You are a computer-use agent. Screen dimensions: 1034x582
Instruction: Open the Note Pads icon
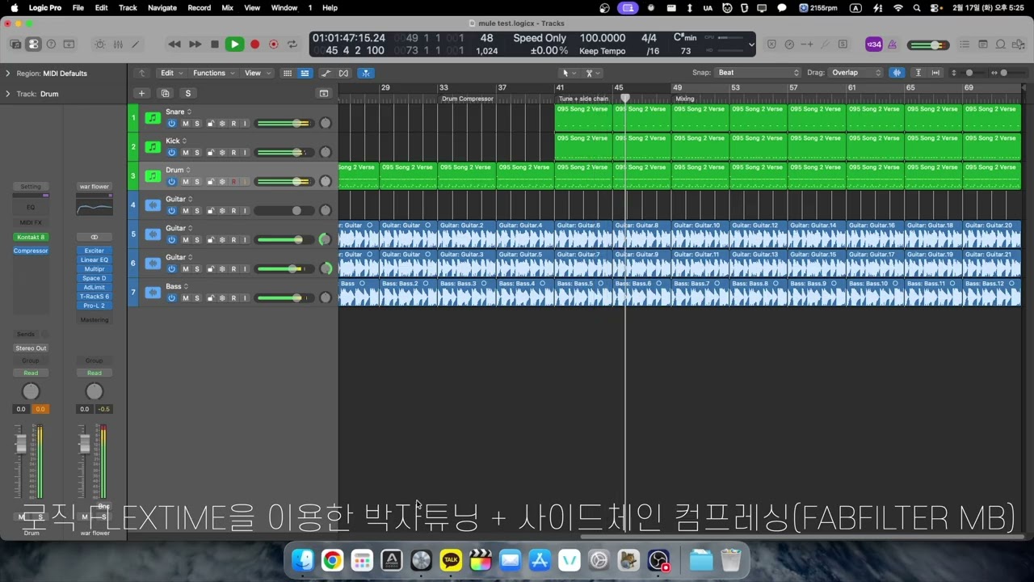coord(983,44)
